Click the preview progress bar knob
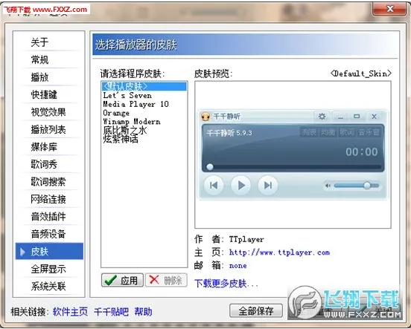The width and height of the screenshot is (411, 329). [210, 167]
